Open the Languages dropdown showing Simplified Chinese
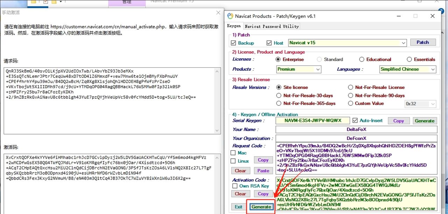This screenshot has width=448, height=214. coord(433,69)
